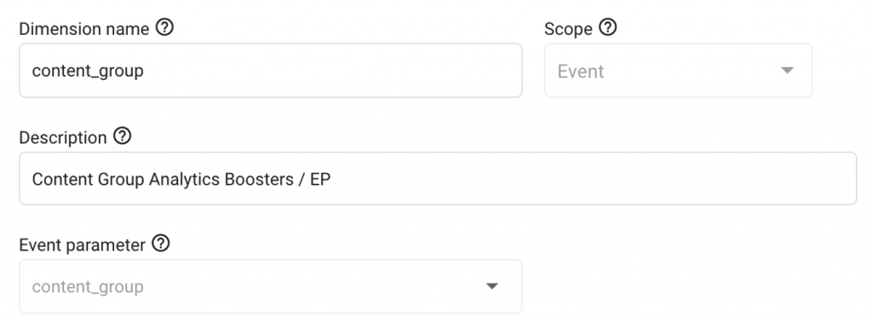
Task: Open the Event parameter dropdown arrow
Action: point(491,286)
